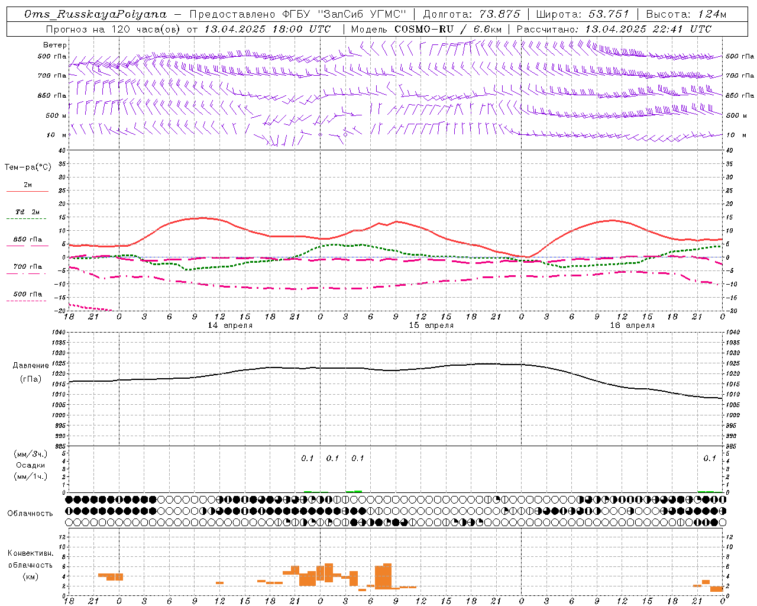Screen dimensions: 757x606
Task: Click the elevation label Высота: 124м
Action: pyautogui.click(x=686, y=14)
